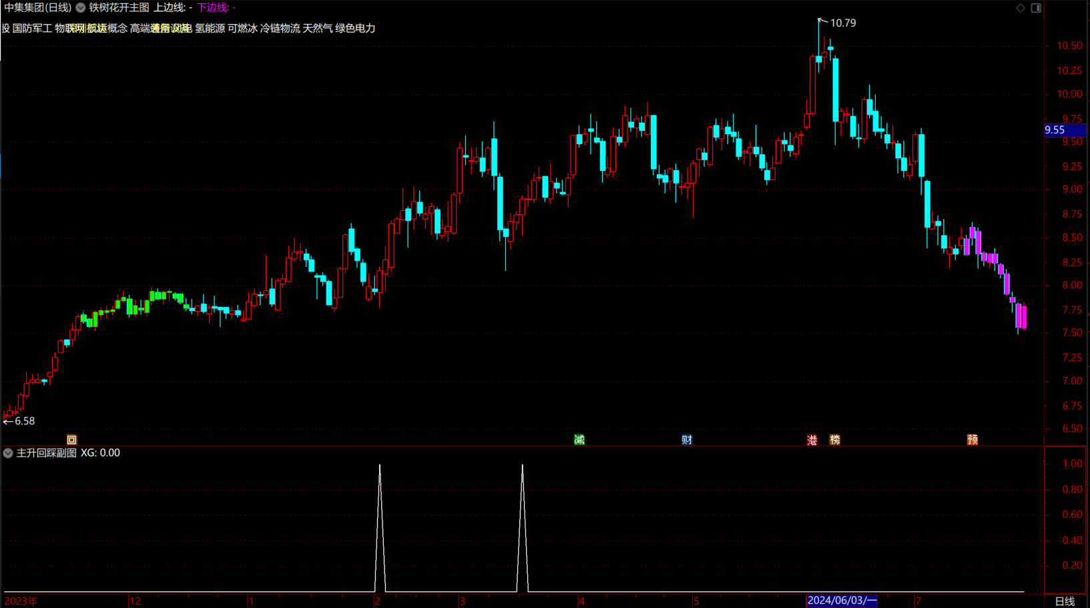Click the 10.50 price axis label
Image resolution: width=1090 pixels, height=608 pixels.
(x=1069, y=46)
